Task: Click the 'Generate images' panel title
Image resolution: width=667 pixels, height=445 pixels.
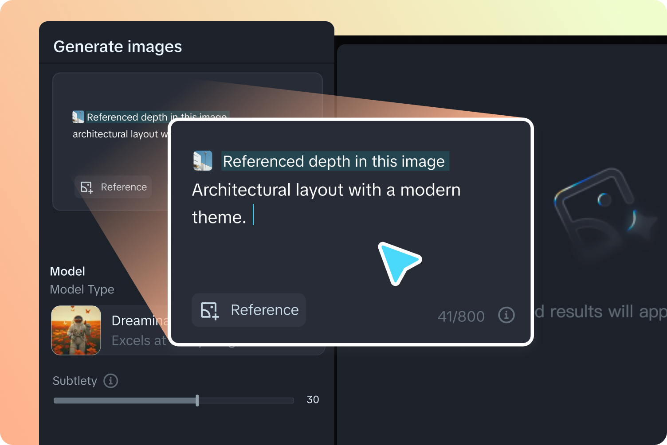Action: tap(118, 47)
